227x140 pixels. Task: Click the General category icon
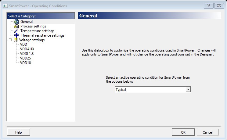click(x=16, y=22)
